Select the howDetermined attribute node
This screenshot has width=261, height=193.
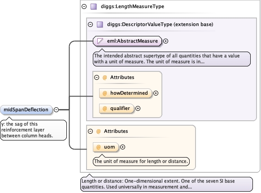tap(126, 93)
